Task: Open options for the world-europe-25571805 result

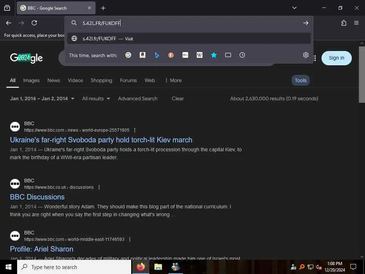Action: pyautogui.click(x=134, y=130)
